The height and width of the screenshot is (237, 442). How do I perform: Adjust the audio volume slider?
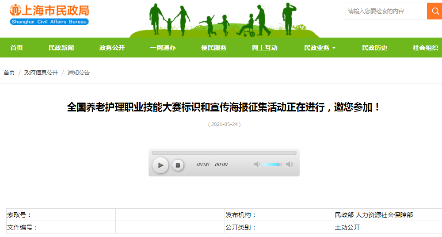tap(272, 164)
